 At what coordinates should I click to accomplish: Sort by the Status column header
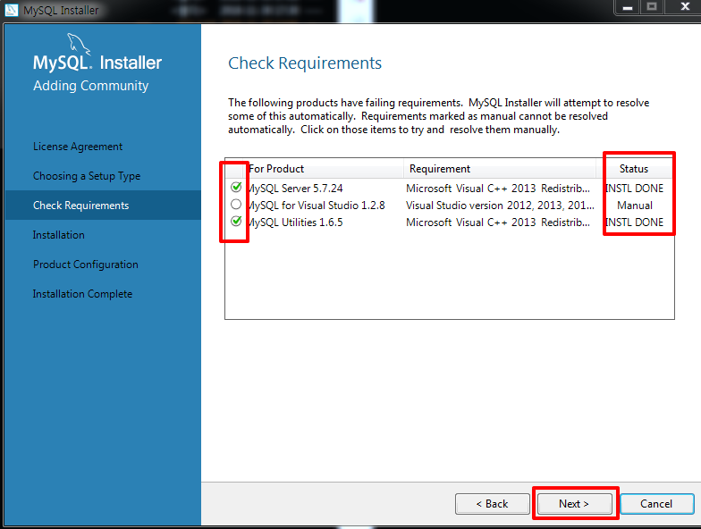634,168
